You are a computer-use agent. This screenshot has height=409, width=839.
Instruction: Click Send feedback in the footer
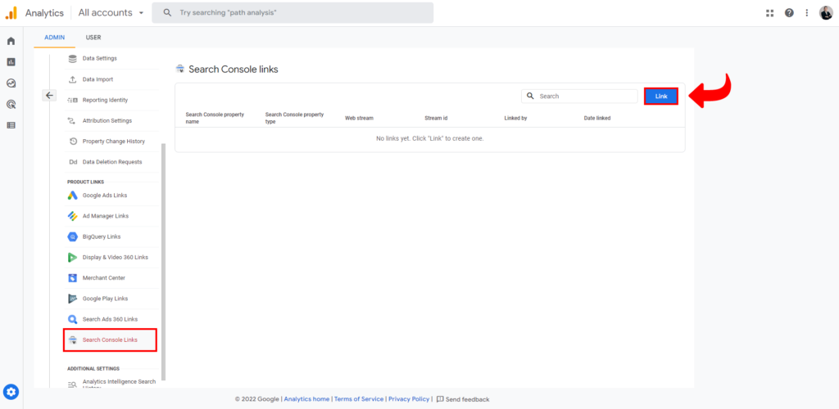click(x=463, y=399)
